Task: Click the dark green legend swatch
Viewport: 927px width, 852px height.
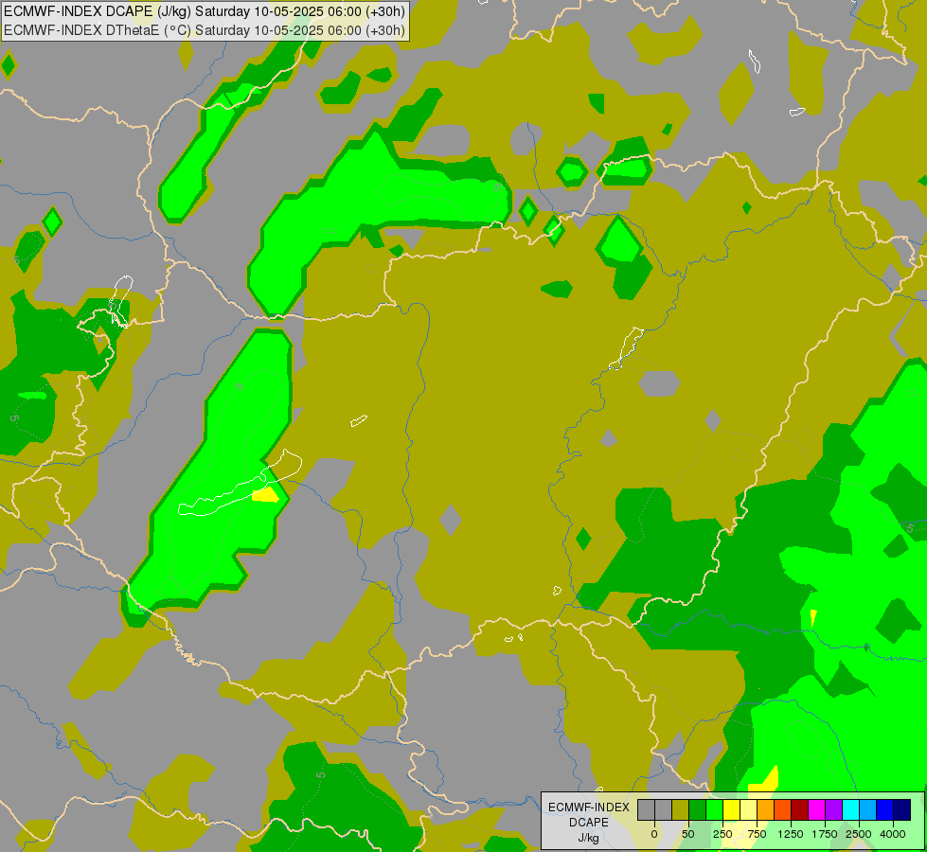Action: point(698,810)
